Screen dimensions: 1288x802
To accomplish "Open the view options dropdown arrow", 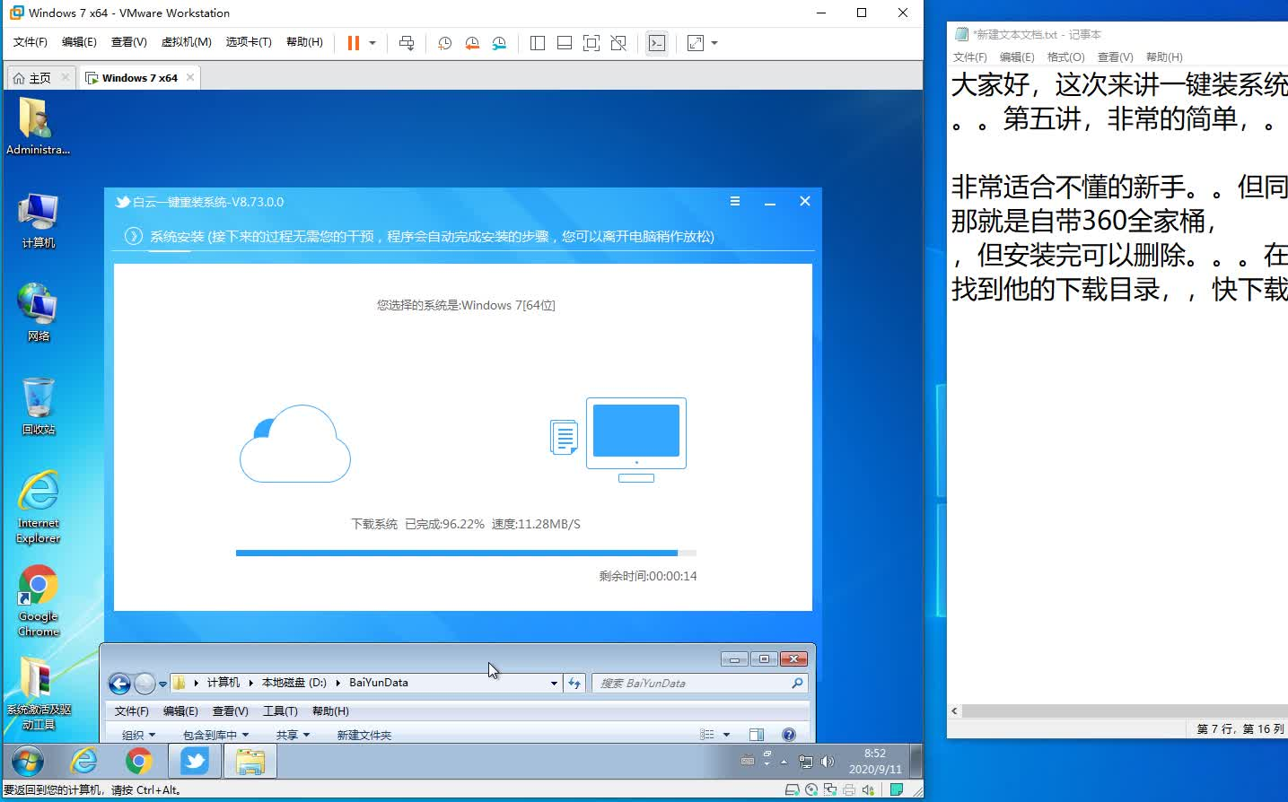I will [x=726, y=735].
